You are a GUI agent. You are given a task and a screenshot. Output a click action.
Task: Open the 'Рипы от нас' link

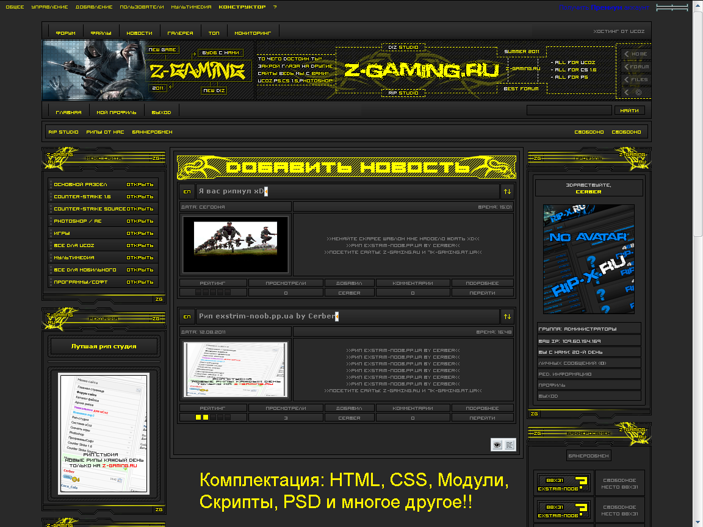click(105, 132)
